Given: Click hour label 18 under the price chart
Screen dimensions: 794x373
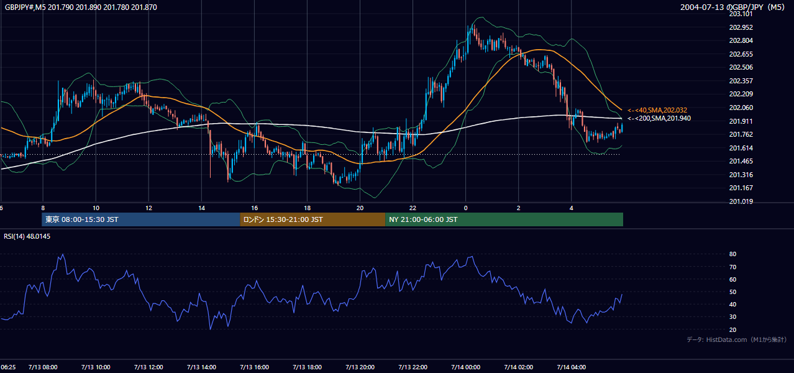Looking at the screenshot, I should pos(307,208).
